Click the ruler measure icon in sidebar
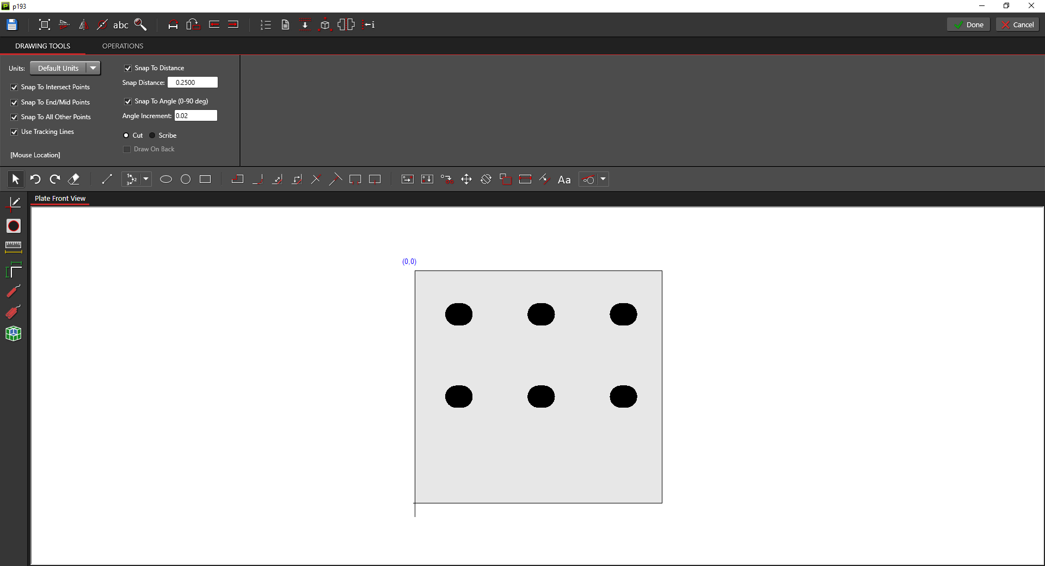 [x=14, y=247]
